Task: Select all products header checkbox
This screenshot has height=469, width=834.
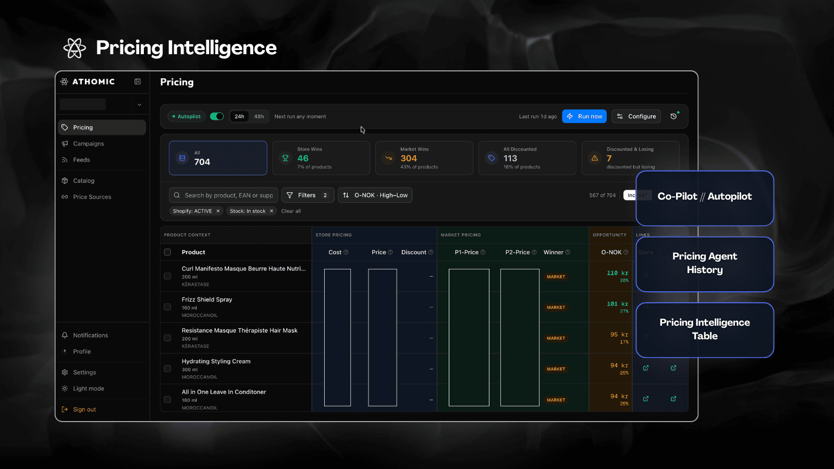Action: 167,252
